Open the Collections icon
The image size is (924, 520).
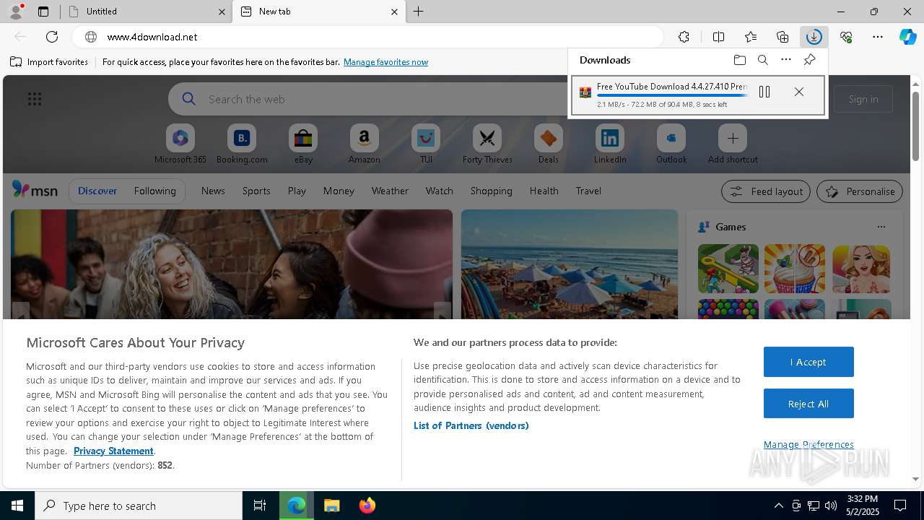(x=783, y=37)
